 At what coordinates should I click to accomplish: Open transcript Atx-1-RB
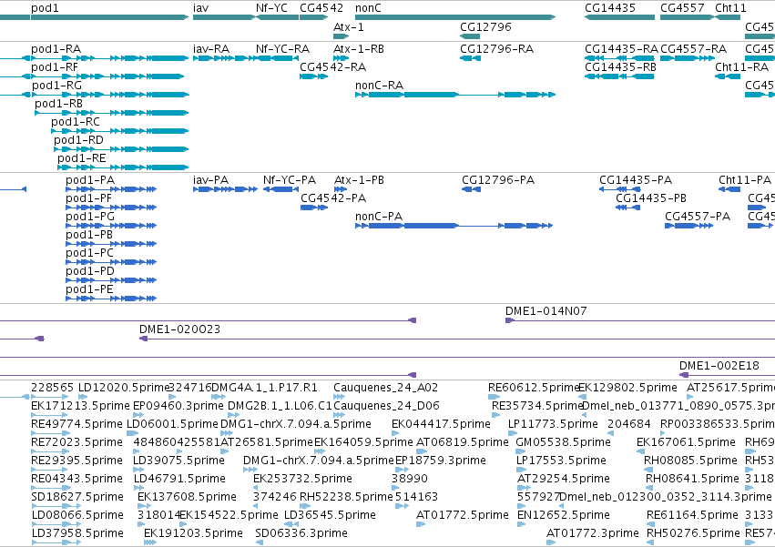[x=358, y=49]
